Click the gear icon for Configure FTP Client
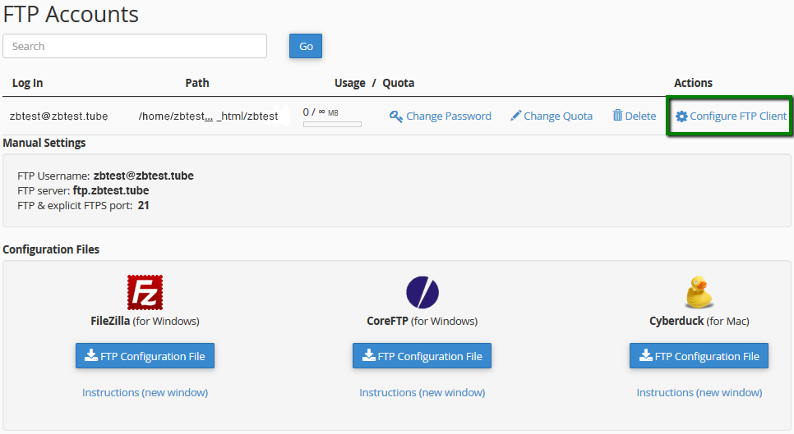This screenshot has width=794, height=434. point(681,116)
